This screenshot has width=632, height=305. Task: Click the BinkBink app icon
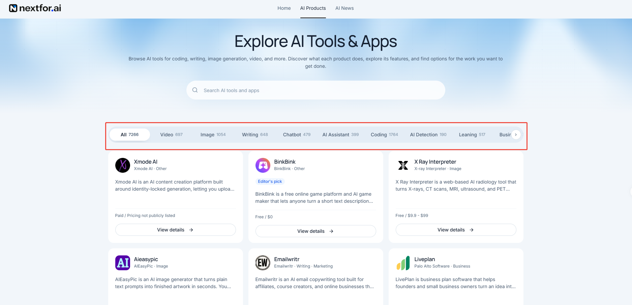pyautogui.click(x=263, y=165)
